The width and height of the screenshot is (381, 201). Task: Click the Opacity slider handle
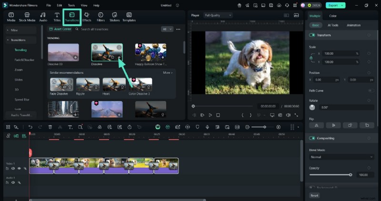tap(351, 175)
